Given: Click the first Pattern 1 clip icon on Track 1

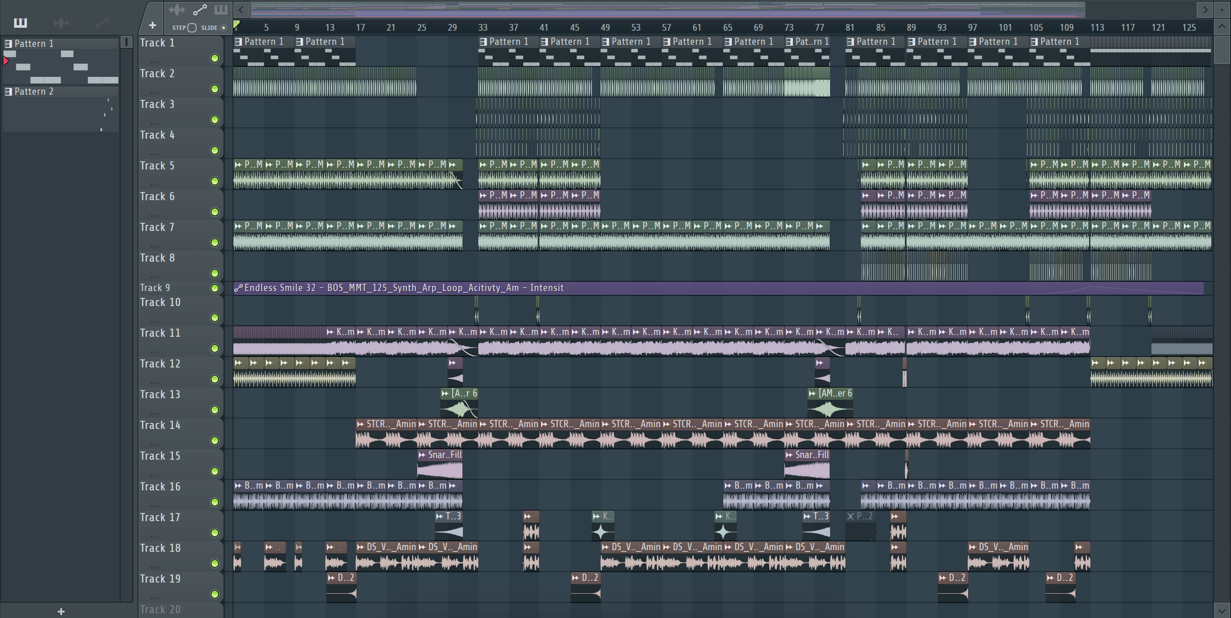Looking at the screenshot, I should pos(239,42).
